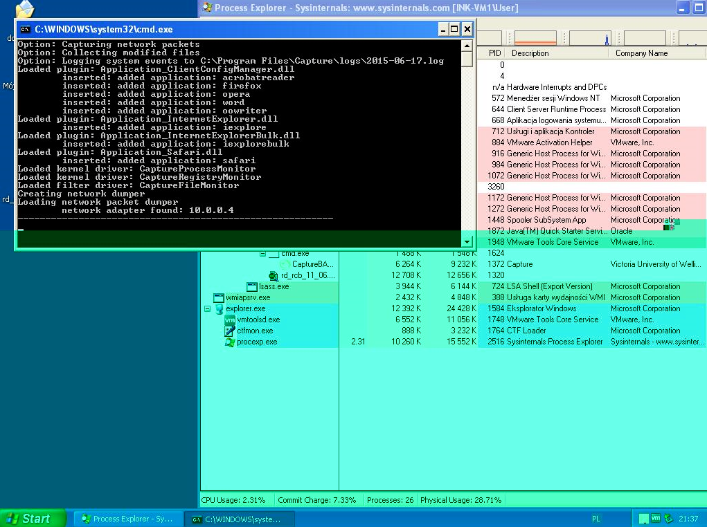Click the cmd window scroll up arrow
Image resolution: width=707 pixels, height=527 pixels.
coord(467,46)
